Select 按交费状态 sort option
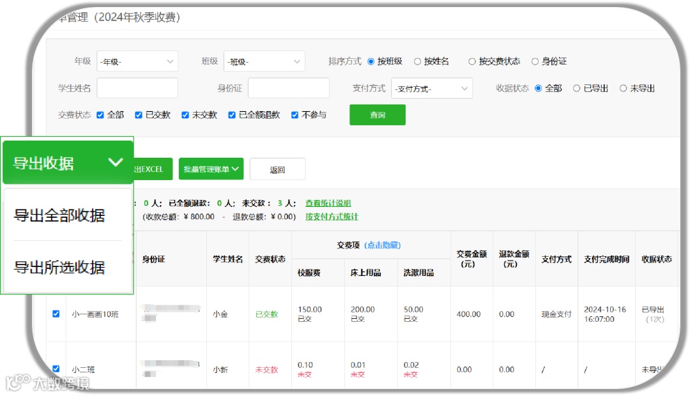The image size is (690, 396). click(x=472, y=61)
